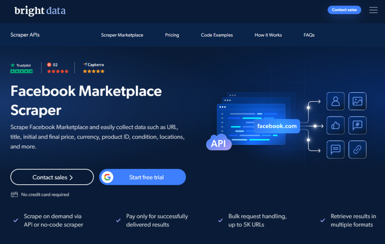Click the checkmark beside Scrape on demand

pos(16,220)
